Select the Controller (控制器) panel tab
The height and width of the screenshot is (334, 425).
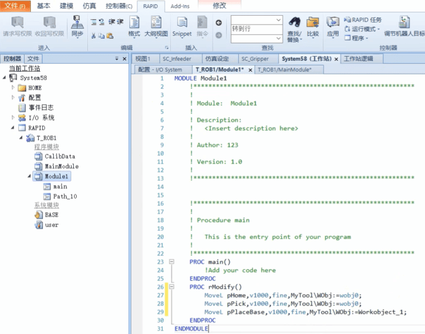[12, 59]
